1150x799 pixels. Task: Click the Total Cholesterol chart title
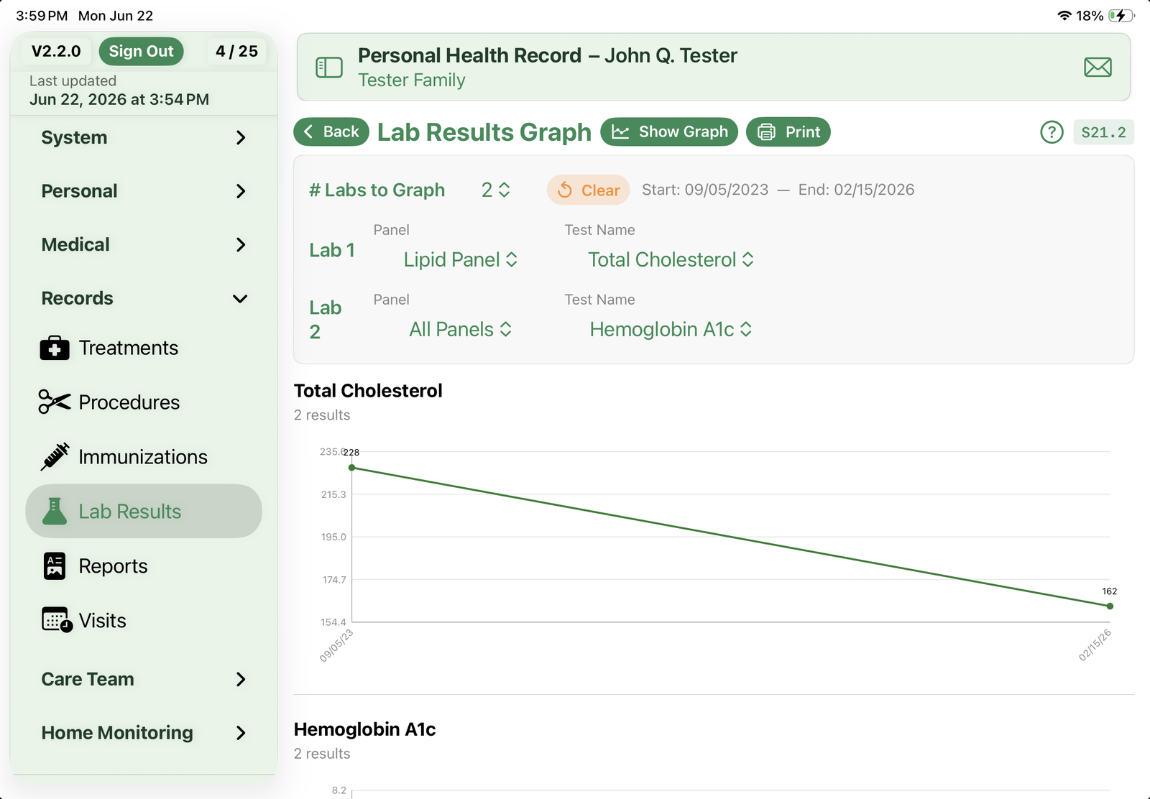[368, 391]
